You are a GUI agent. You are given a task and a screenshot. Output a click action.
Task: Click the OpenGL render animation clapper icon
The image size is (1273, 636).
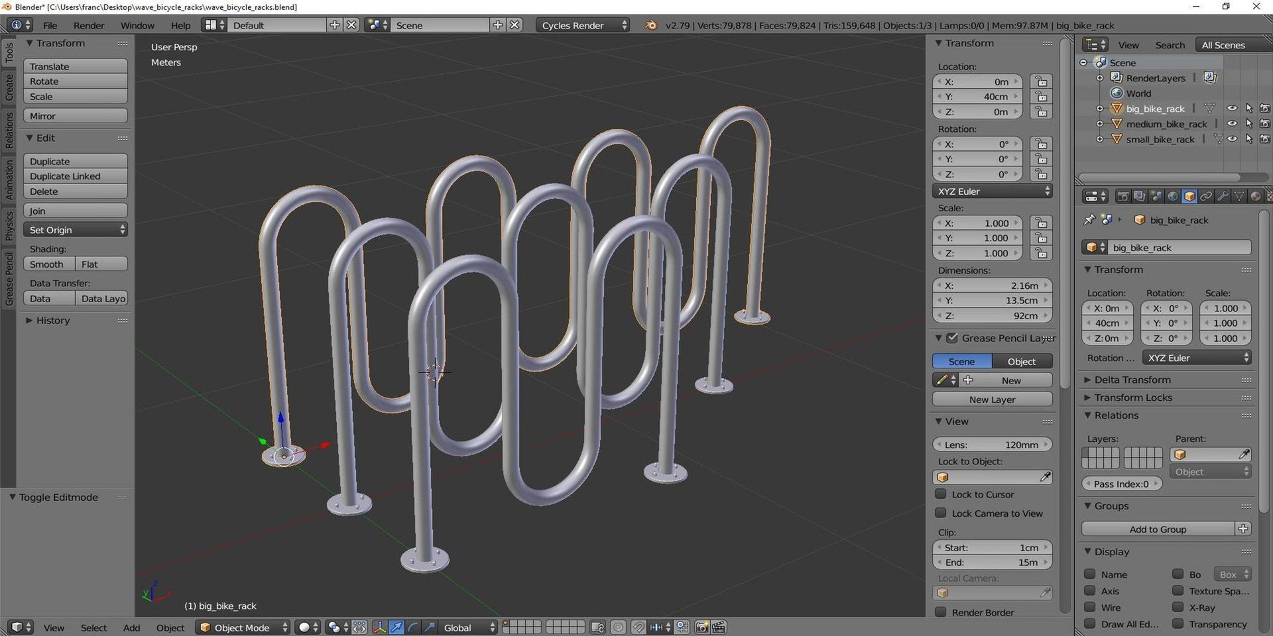pos(719,627)
